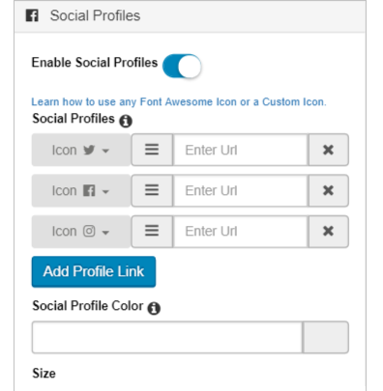The width and height of the screenshot is (383, 391).
Task: Click the Facebook icon in Social Profiles header
Action: pos(32,15)
